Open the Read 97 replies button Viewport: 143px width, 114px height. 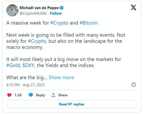(71, 104)
